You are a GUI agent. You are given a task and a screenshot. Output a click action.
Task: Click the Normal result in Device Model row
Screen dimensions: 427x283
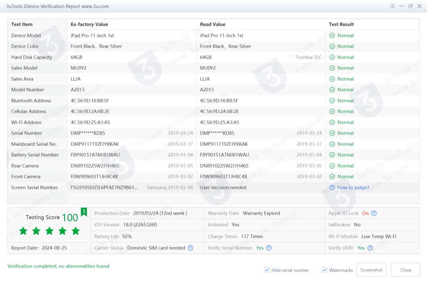pos(345,35)
